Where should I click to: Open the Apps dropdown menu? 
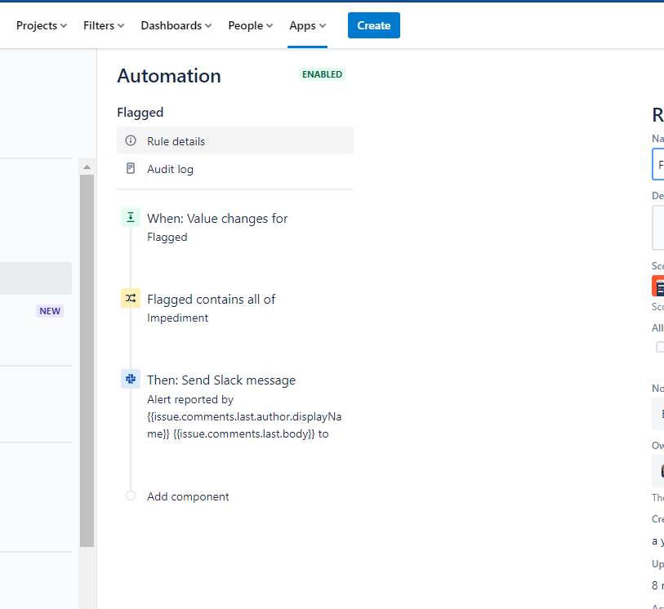tap(307, 26)
